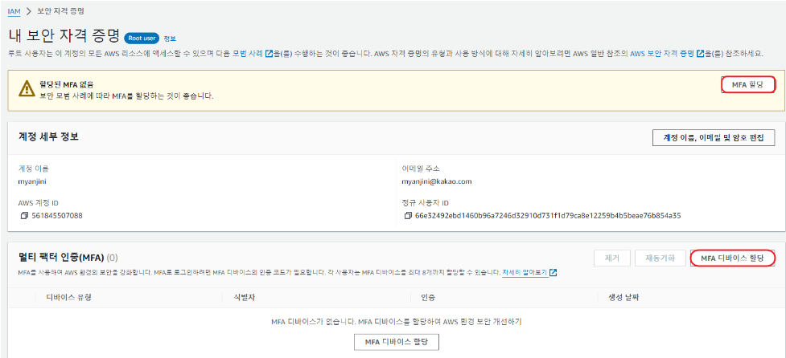The image size is (786, 358).
Task: Click MFA 디바이스 할당 button below empty table
Action: tap(396, 343)
